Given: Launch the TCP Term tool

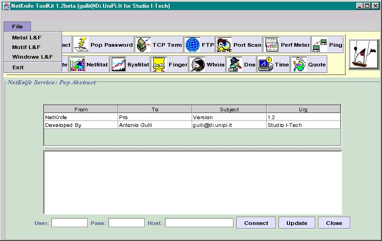Looking at the screenshot, I should (159, 44).
